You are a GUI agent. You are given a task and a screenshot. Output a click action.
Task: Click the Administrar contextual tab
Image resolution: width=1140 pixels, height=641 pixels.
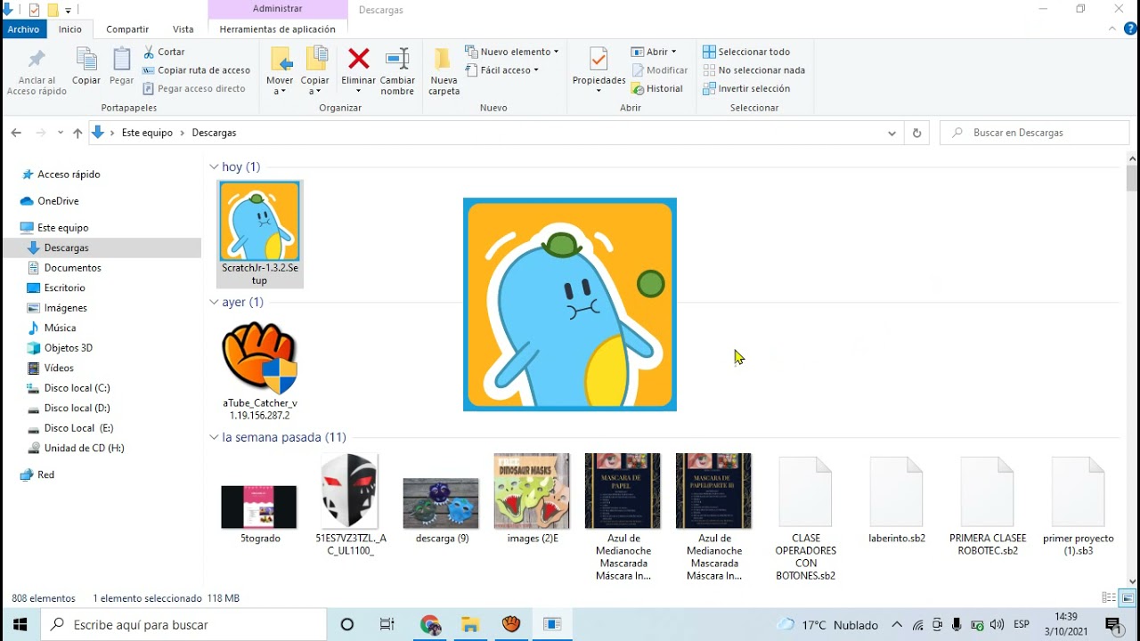point(277,9)
